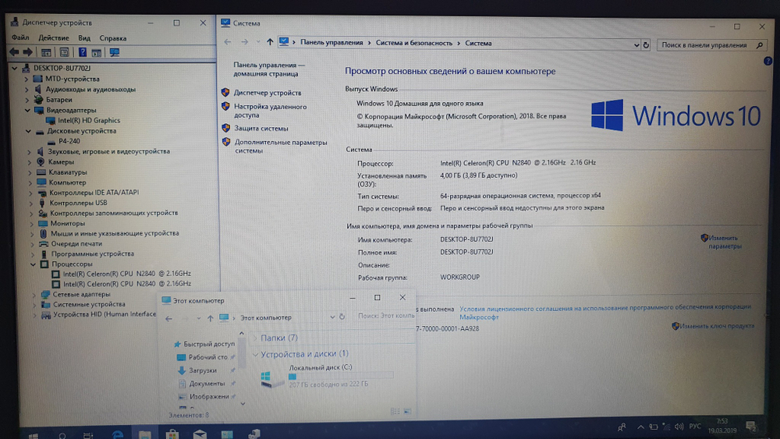Click Back arrow in System window
The height and width of the screenshot is (439, 780).
click(x=227, y=42)
